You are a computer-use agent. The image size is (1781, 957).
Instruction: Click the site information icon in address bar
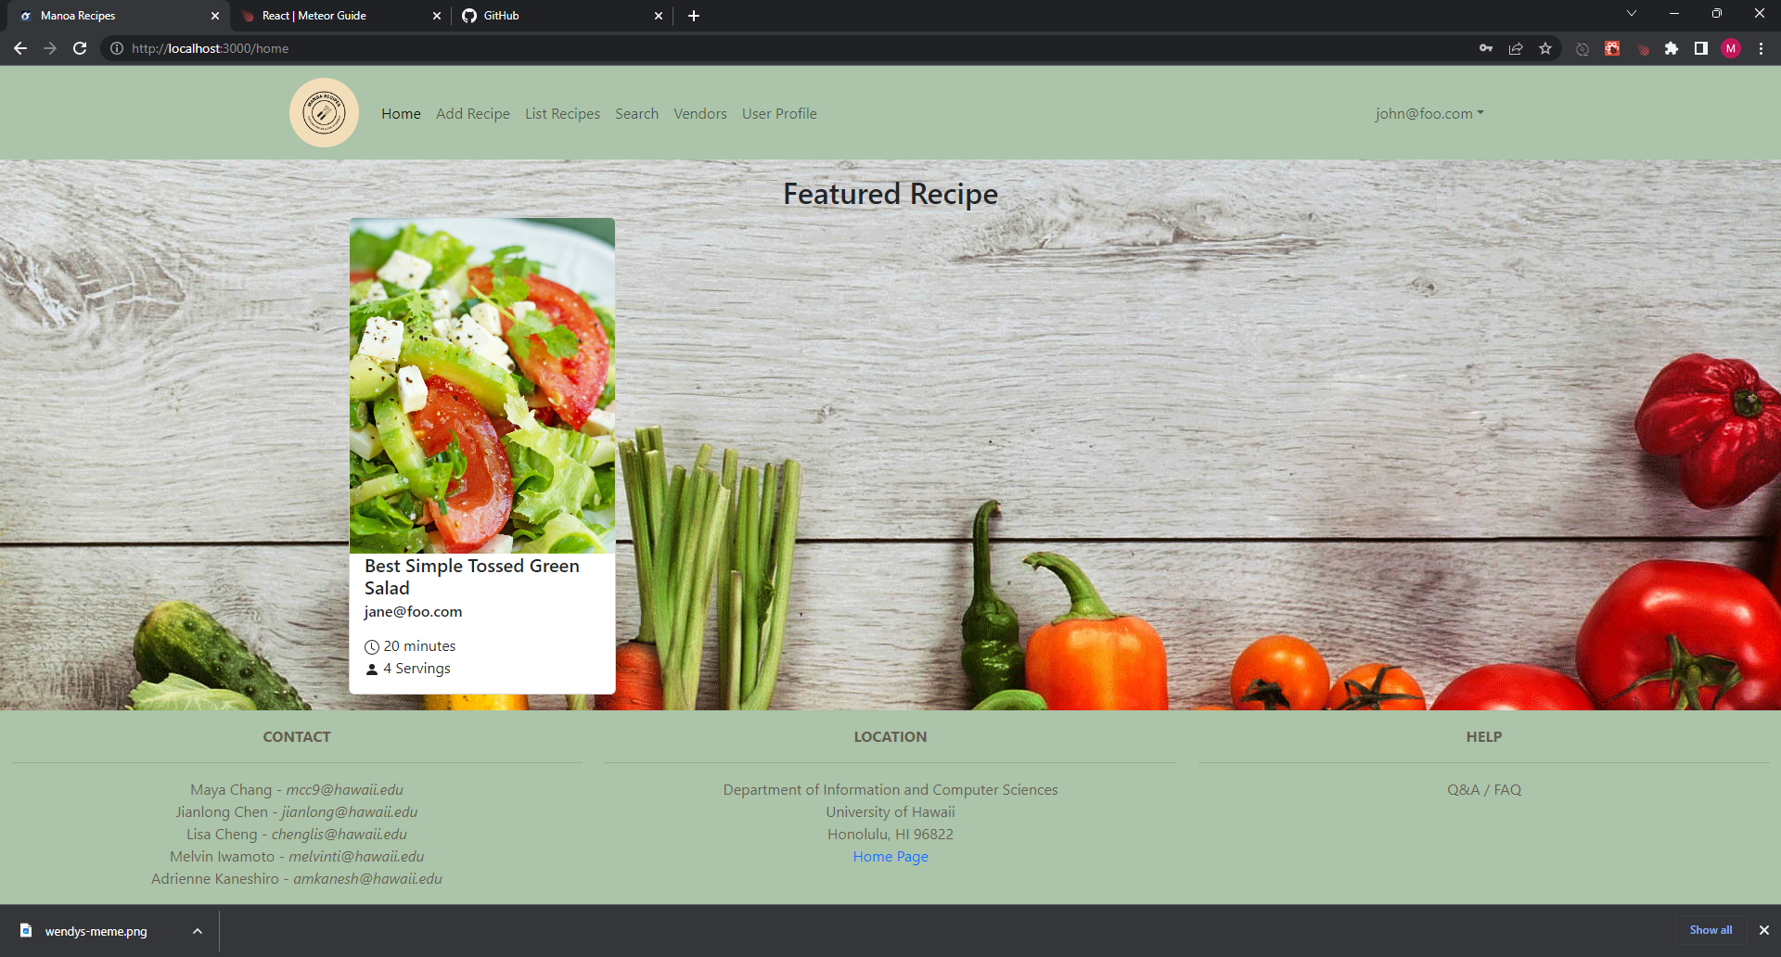click(x=117, y=48)
